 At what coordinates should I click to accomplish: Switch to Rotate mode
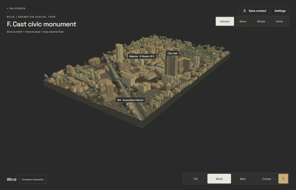coord(261,21)
